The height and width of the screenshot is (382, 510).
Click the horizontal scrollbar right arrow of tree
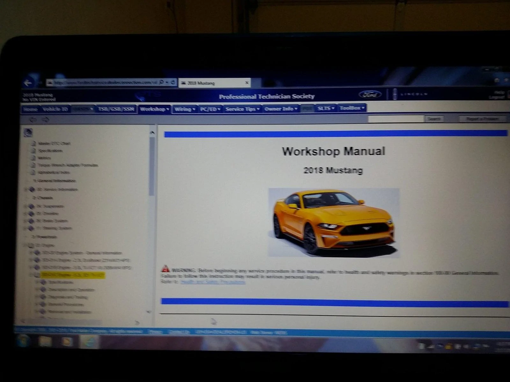click(137, 322)
